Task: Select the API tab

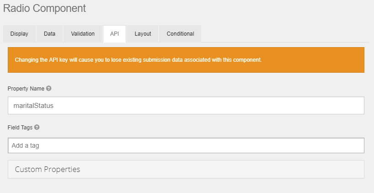Action: pyautogui.click(x=114, y=34)
